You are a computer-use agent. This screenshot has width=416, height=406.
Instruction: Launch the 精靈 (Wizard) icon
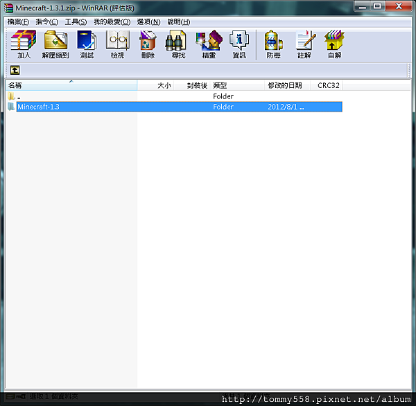point(209,44)
